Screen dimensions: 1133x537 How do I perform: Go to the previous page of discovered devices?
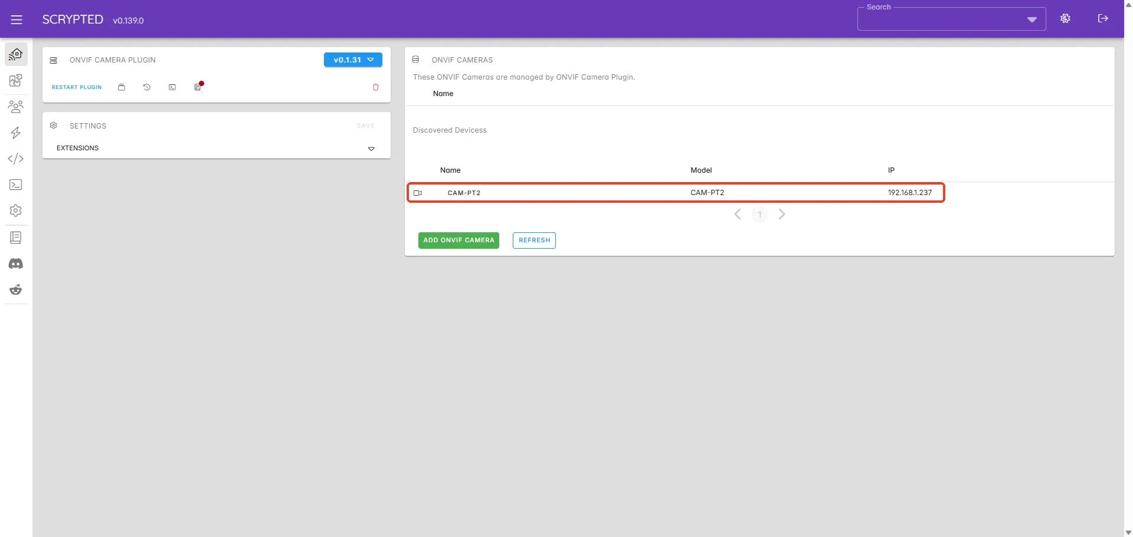738,214
